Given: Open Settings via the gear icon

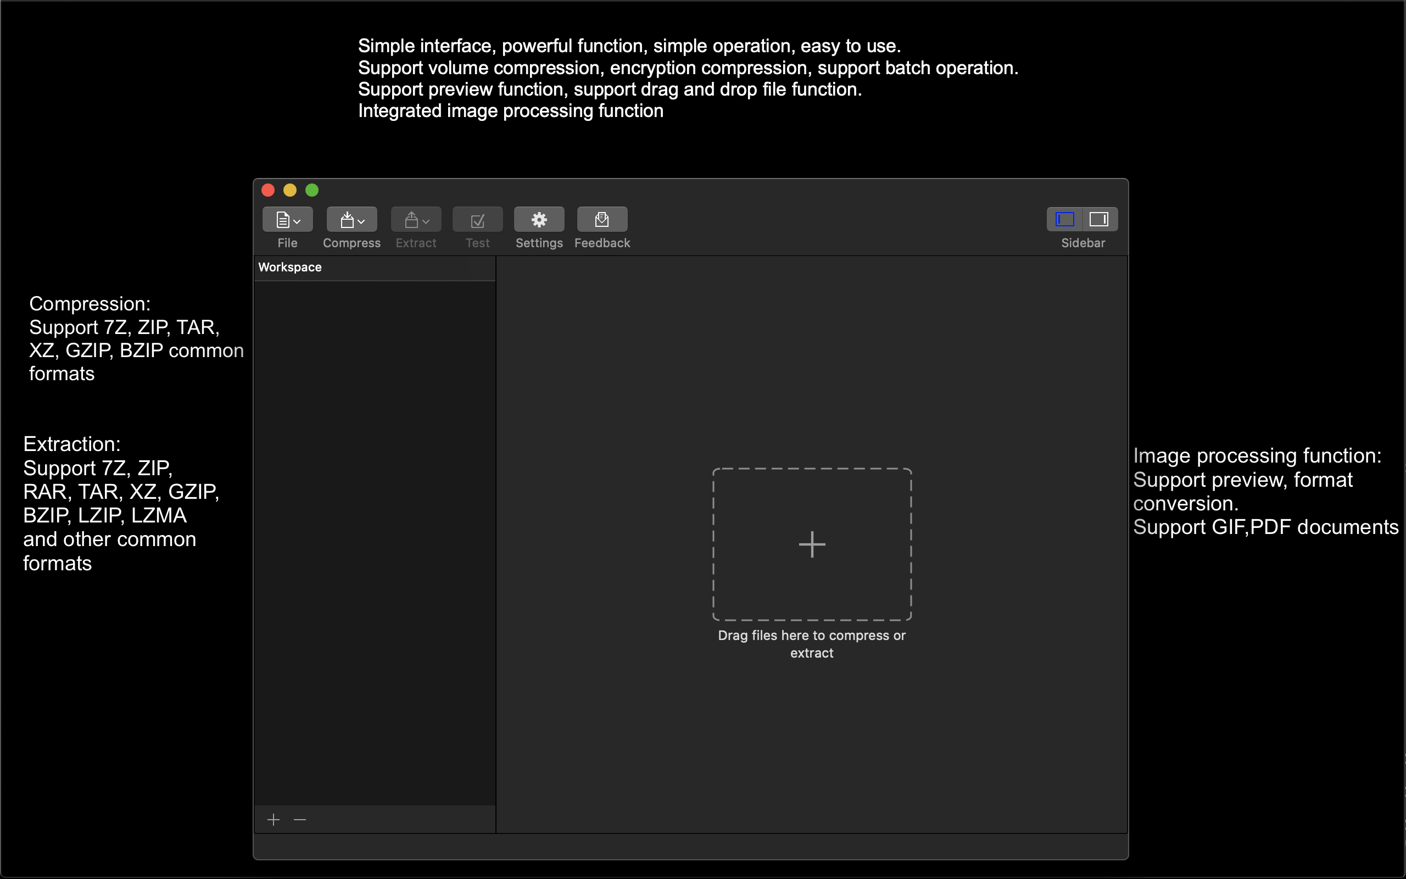Looking at the screenshot, I should point(539,220).
